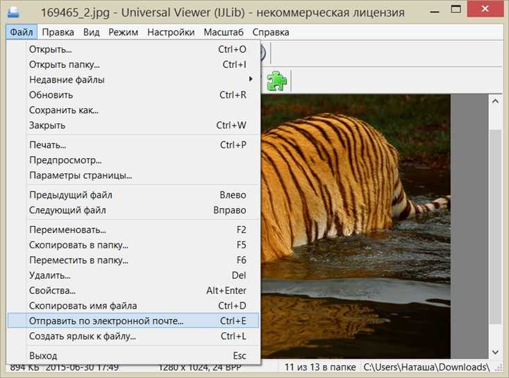The height and width of the screenshot is (378, 509).
Task: Choose Печать... menu entry
Action: pos(133,145)
